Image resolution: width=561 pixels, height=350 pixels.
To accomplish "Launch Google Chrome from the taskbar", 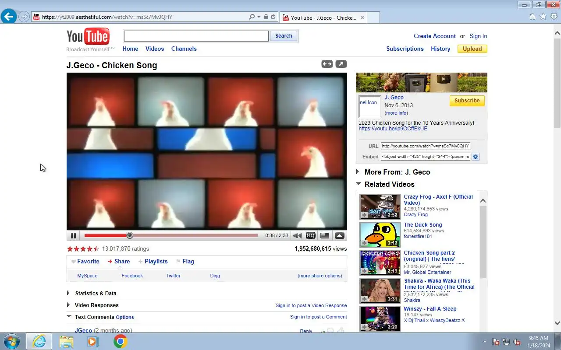I will click(x=121, y=341).
